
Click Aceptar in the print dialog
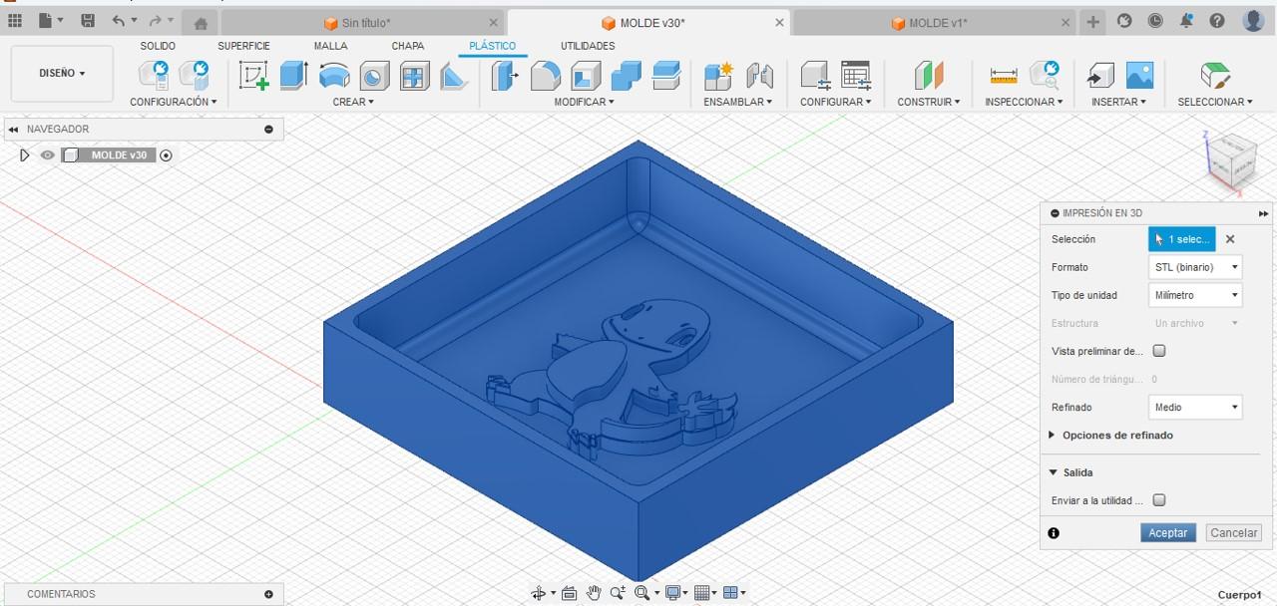click(1167, 533)
